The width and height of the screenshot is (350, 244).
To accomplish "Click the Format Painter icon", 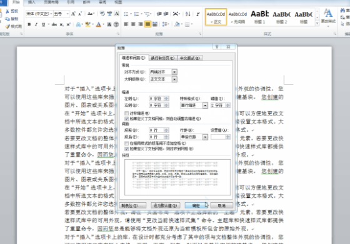I will point(14,26).
